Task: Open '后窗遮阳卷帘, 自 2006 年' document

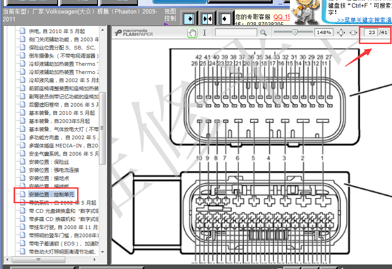Action: pos(64,105)
